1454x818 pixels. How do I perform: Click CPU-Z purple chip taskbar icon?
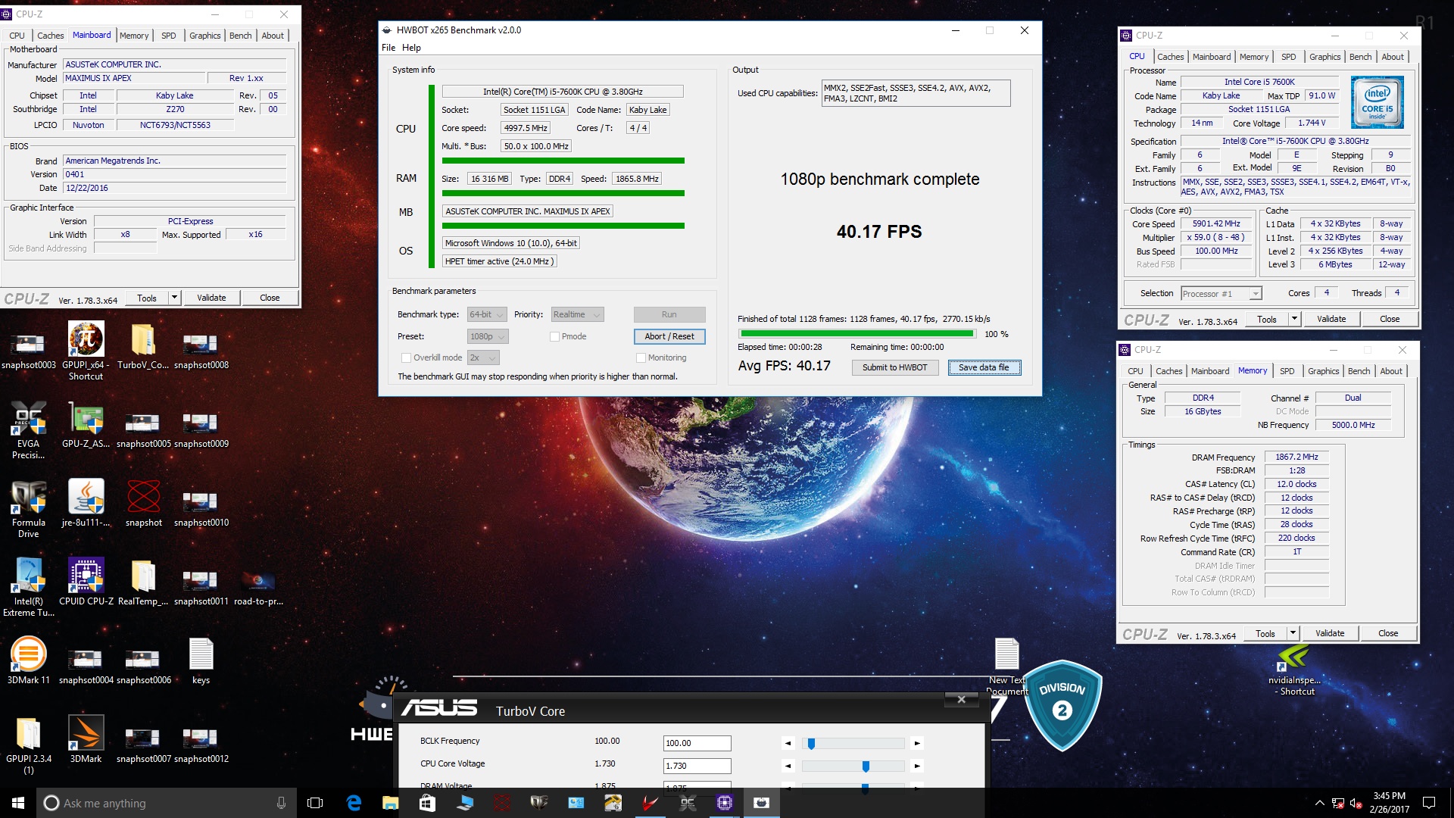pyautogui.click(x=725, y=803)
